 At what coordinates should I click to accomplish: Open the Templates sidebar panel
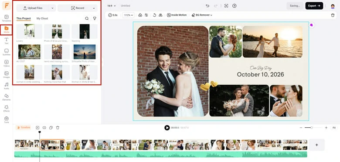point(6,18)
